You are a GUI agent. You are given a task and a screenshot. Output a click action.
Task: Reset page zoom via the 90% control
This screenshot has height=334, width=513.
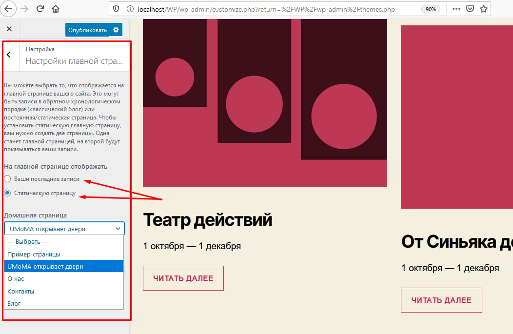coord(431,8)
